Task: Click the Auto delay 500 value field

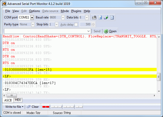Action: 86,25
